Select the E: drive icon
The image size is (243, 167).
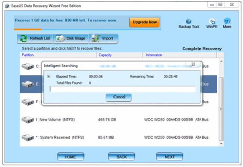(x=28, y=84)
